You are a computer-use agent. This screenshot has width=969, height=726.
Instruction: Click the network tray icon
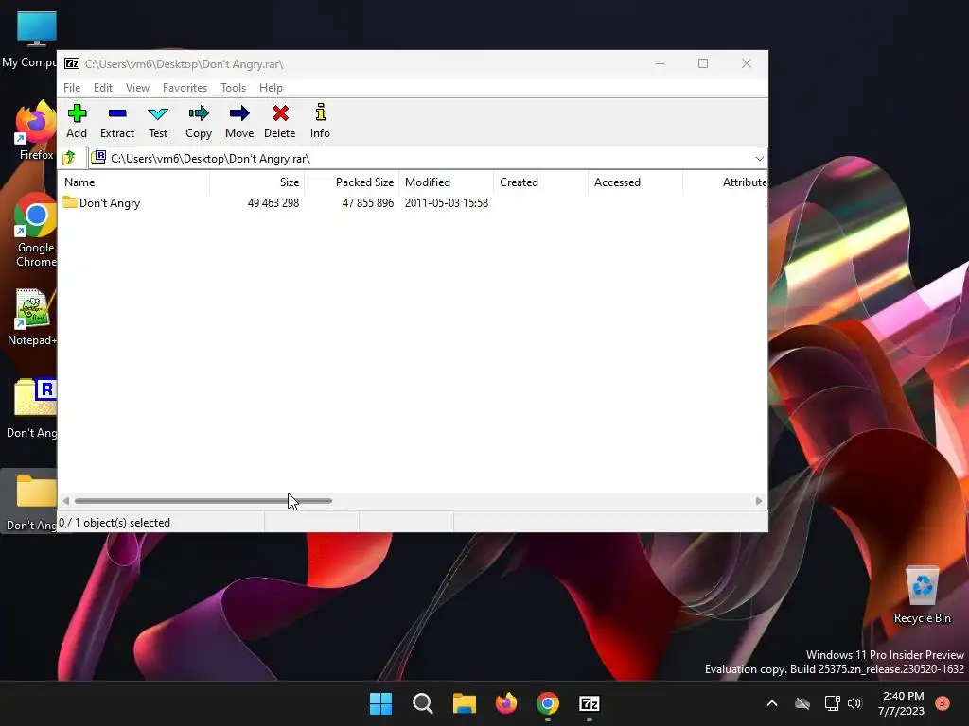[x=832, y=703]
